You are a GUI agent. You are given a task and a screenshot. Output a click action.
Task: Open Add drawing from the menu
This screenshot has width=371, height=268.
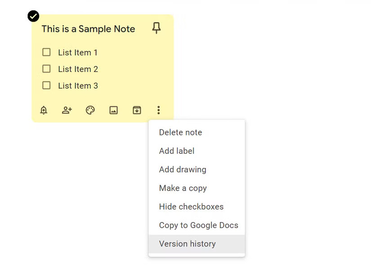tap(182, 170)
